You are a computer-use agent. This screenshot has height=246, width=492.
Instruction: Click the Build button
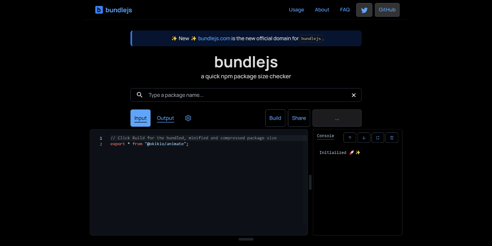click(x=275, y=118)
